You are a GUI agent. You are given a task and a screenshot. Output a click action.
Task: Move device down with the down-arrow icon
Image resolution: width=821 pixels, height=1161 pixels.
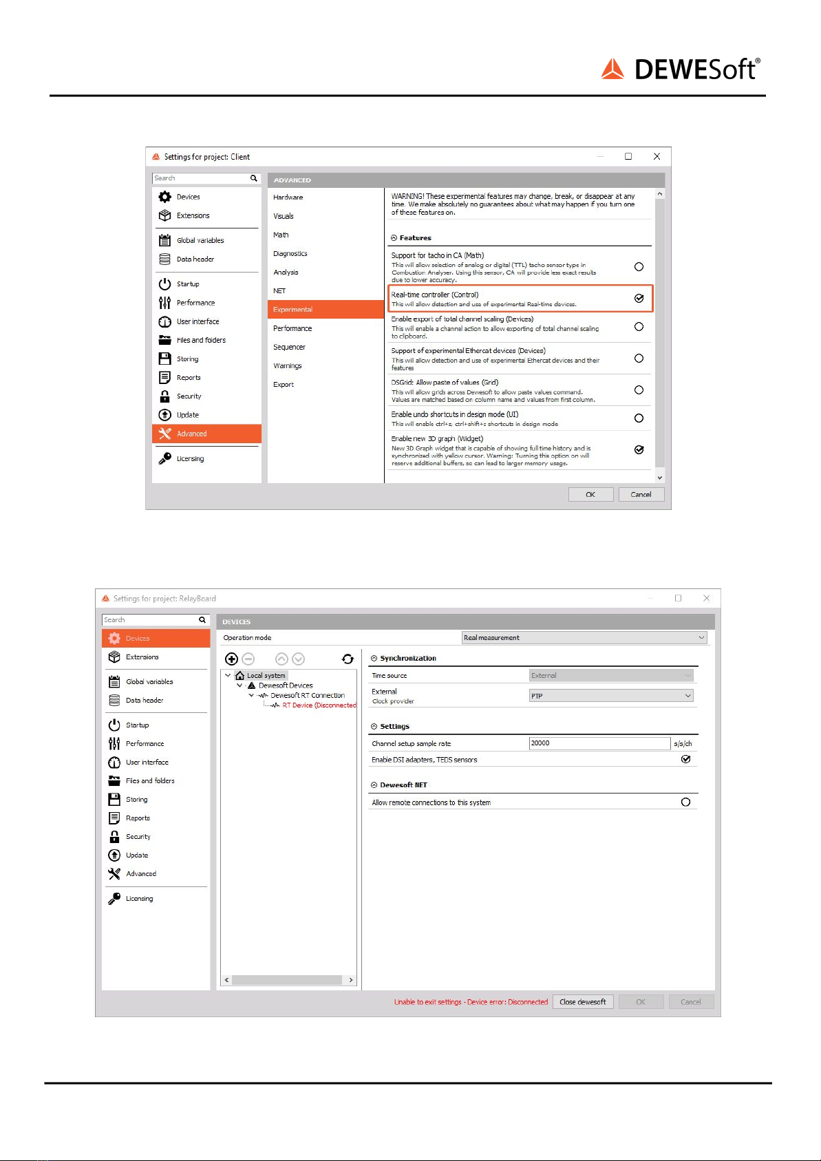coord(298,659)
